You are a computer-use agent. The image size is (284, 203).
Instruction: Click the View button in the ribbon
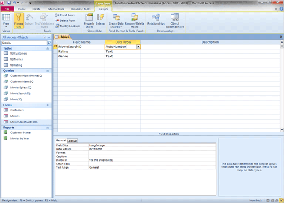[x=6, y=20]
